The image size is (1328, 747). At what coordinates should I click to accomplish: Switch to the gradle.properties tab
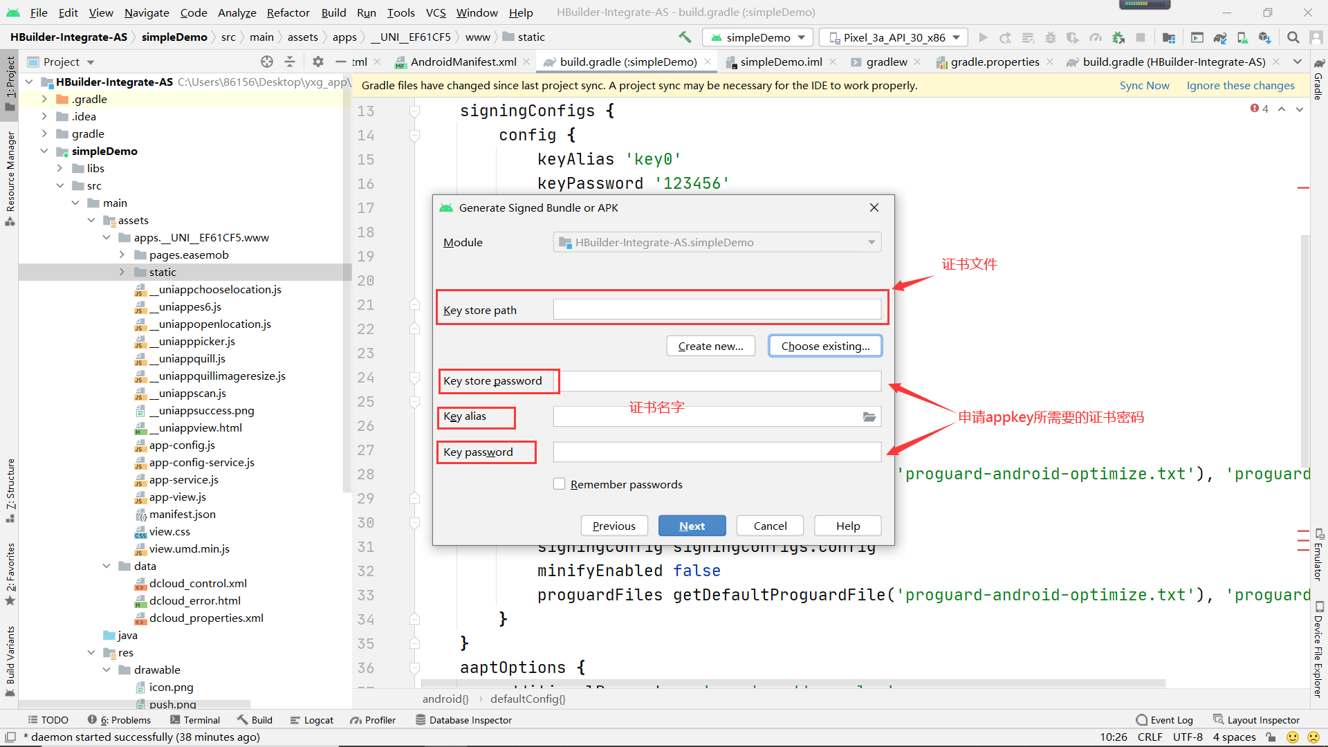[994, 62]
